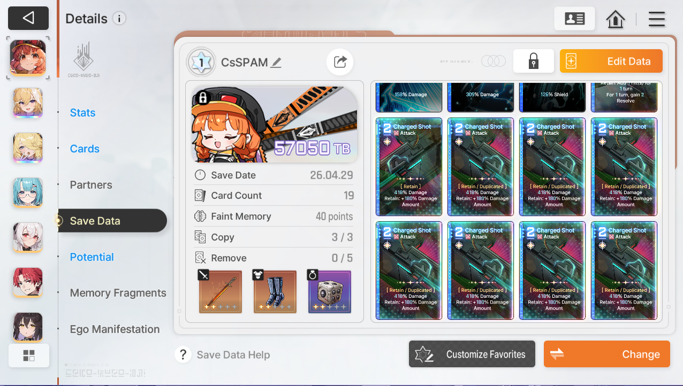Click the orange Change button
Viewport: 683px width, 386px height.
click(x=607, y=354)
